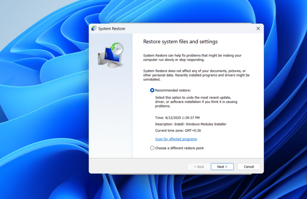Image resolution: width=307 pixels, height=199 pixels.
Task: Click the text 'Select this option to undo'
Action: point(196,102)
